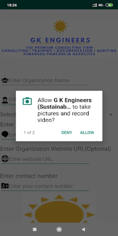Click the sun logo above GK ENGINEERS
This screenshot has height=236, width=118.
60,26
